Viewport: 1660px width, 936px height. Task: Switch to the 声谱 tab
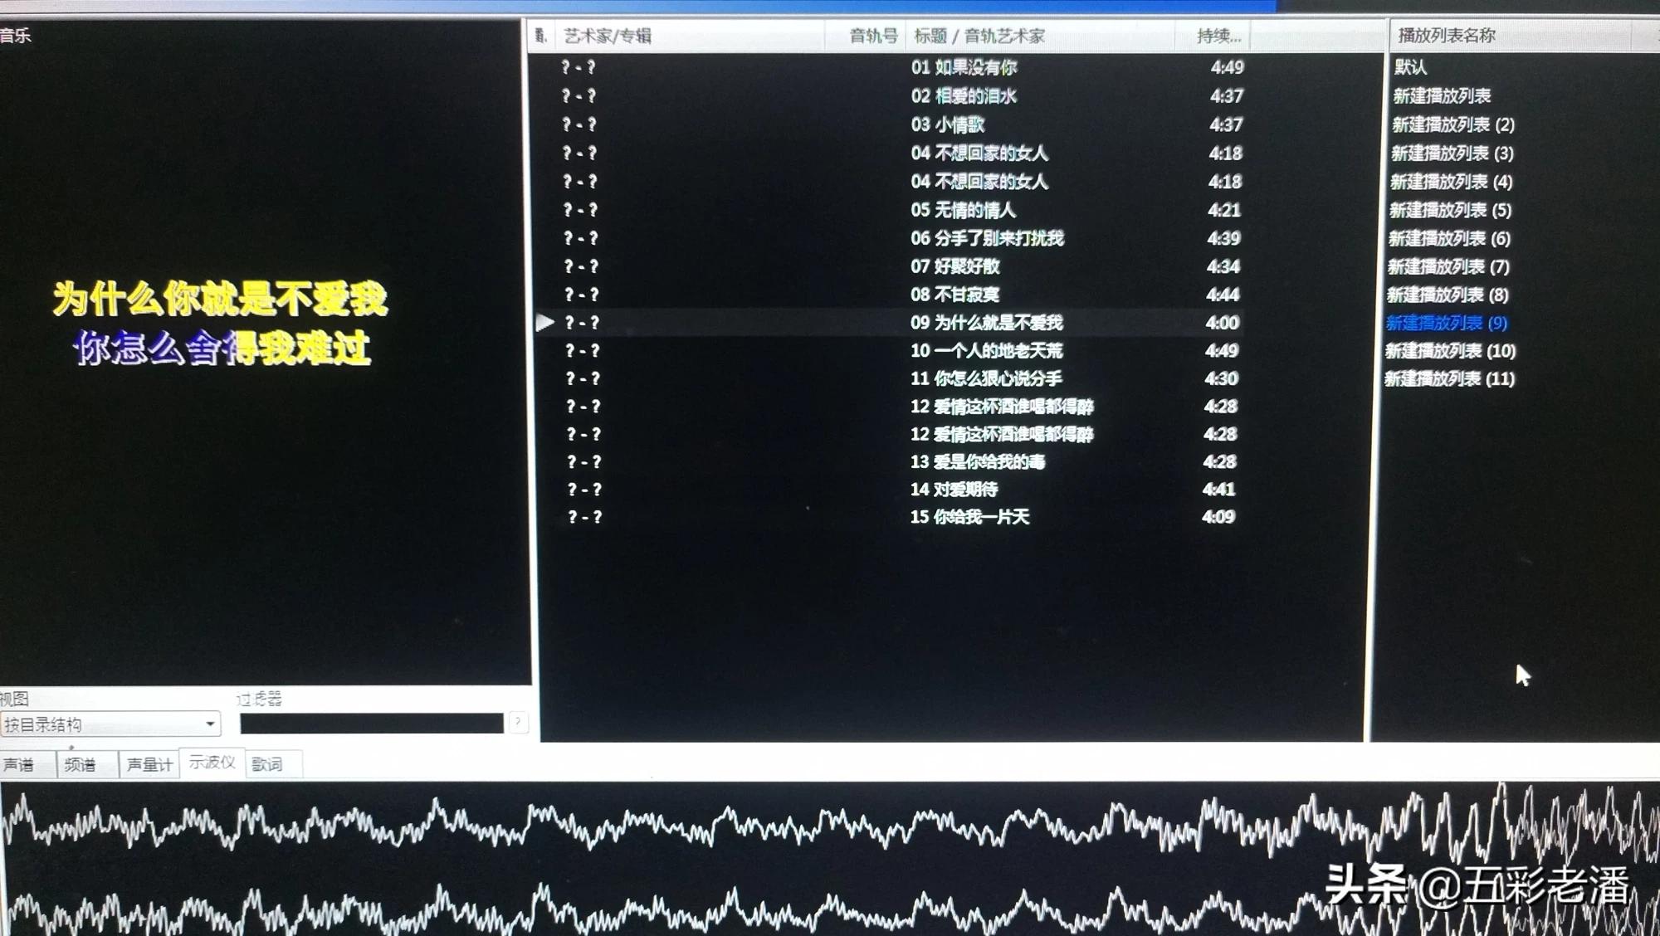20,764
